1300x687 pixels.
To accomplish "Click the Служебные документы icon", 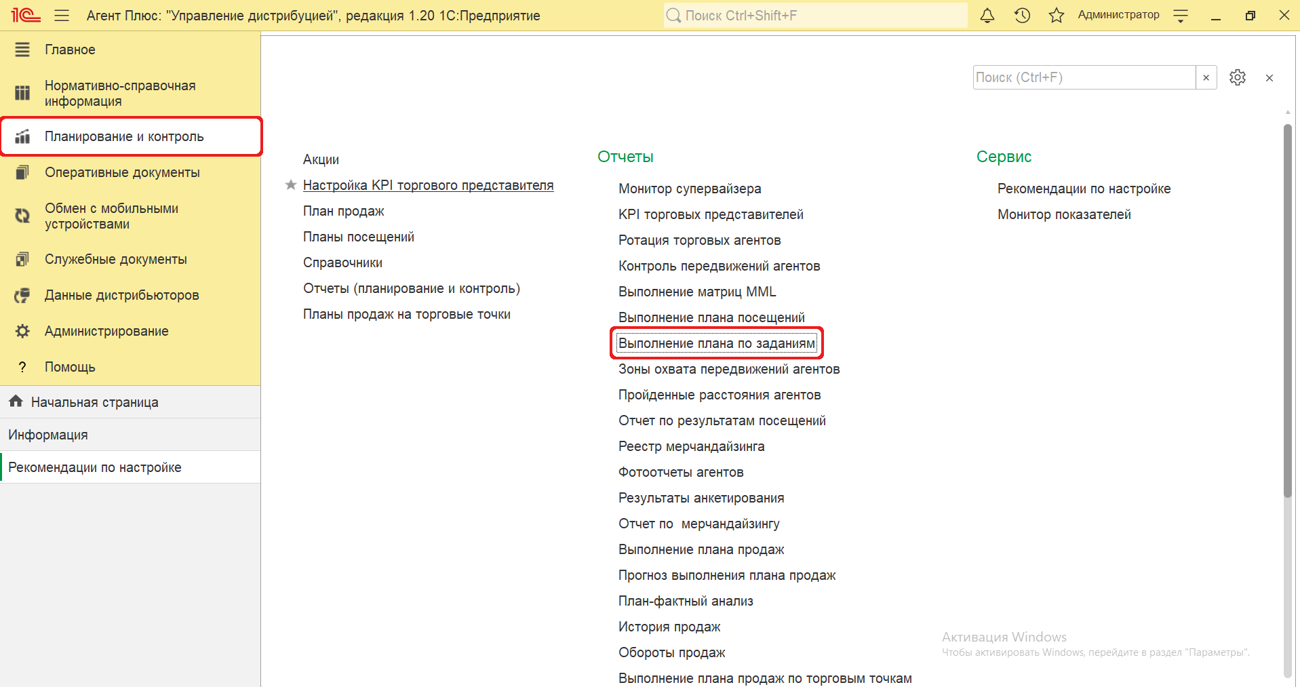I will pos(22,259).
